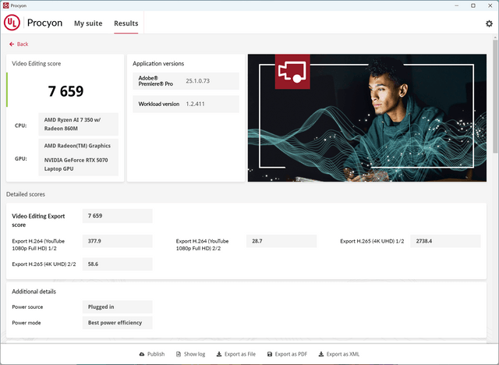Click the Additional details heading
Image resolution: width=499 pixels, height=365 pixels.
point(34,292)
